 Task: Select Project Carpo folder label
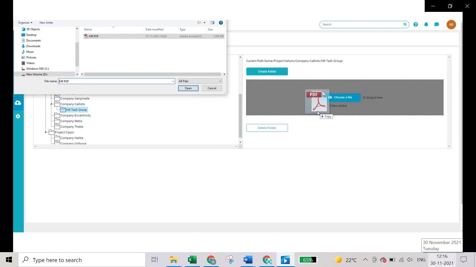64,132
